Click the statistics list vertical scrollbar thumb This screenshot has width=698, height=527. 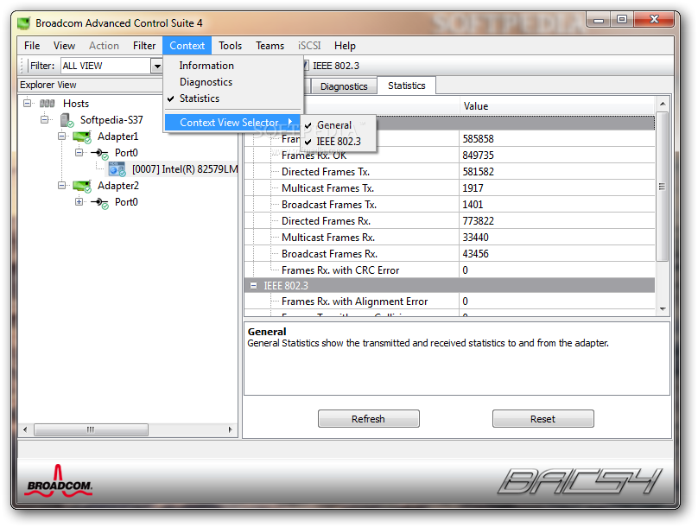[x=663, y=187]
